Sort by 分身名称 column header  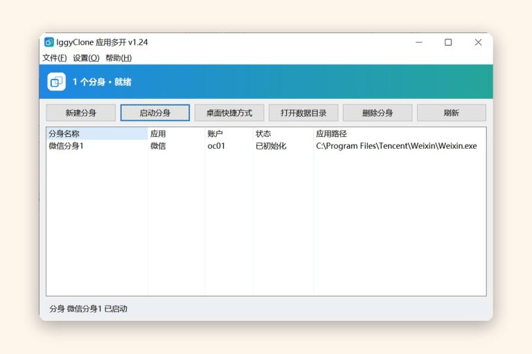click(97, 133)
